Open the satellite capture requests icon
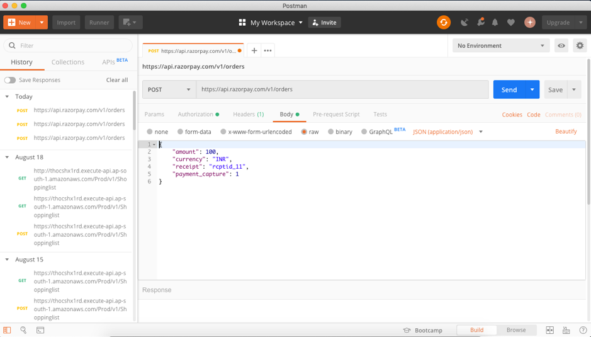 464,22
